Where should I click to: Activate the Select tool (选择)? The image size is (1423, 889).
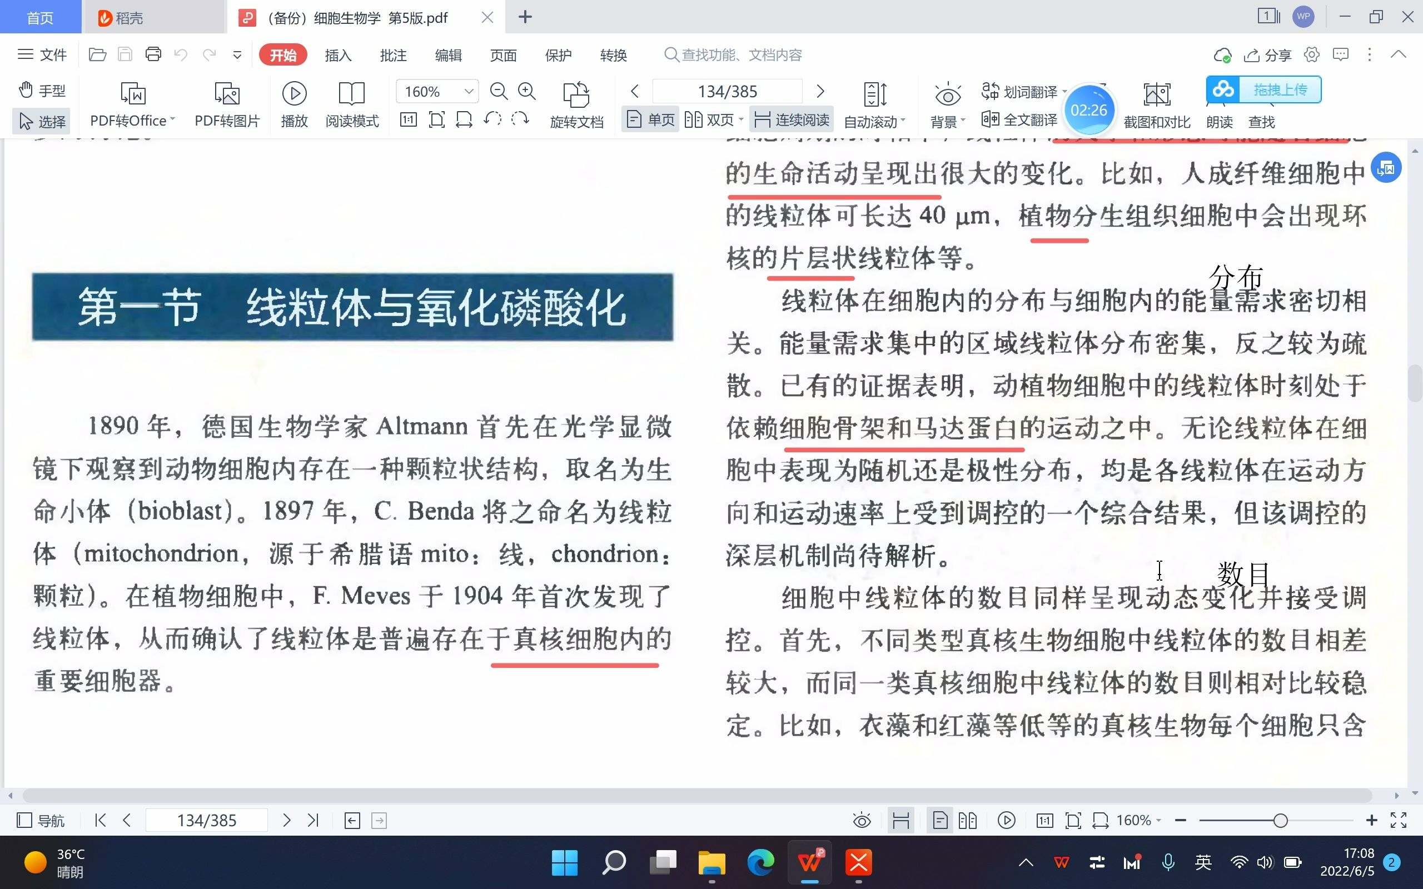pyautogui.click(x=42, y=121)
